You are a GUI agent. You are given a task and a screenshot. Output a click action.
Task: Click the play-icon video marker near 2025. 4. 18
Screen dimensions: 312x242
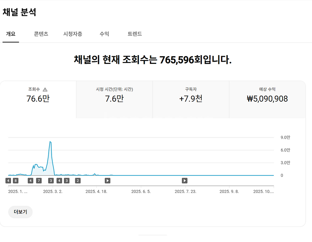(x=107, y=181)
